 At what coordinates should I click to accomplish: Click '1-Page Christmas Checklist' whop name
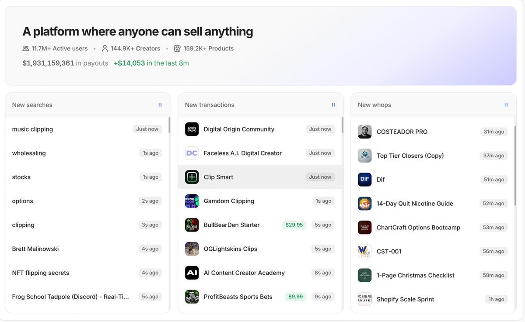tap(416, 275)
